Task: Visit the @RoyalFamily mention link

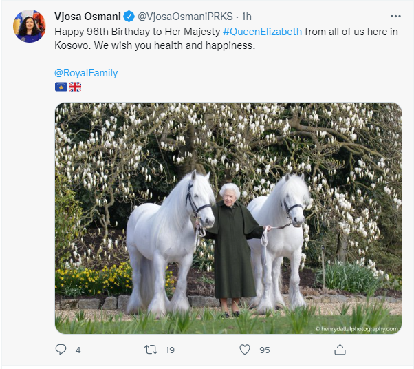Action: click(86, 72)
